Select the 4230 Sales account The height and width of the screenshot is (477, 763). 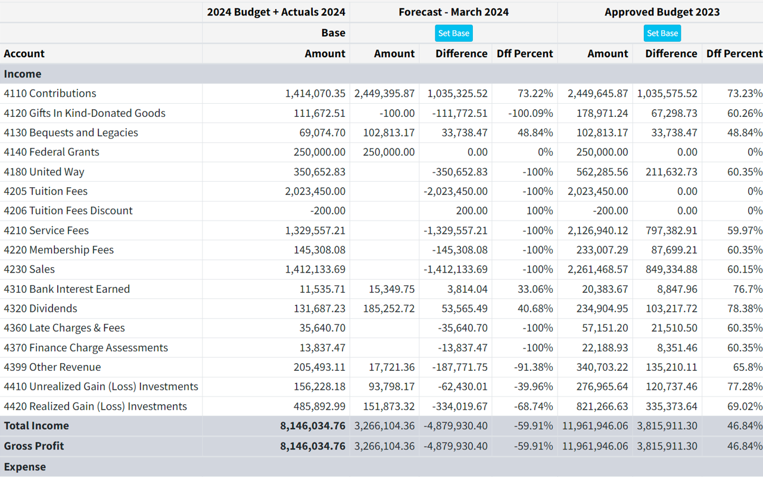click(29, 270)
